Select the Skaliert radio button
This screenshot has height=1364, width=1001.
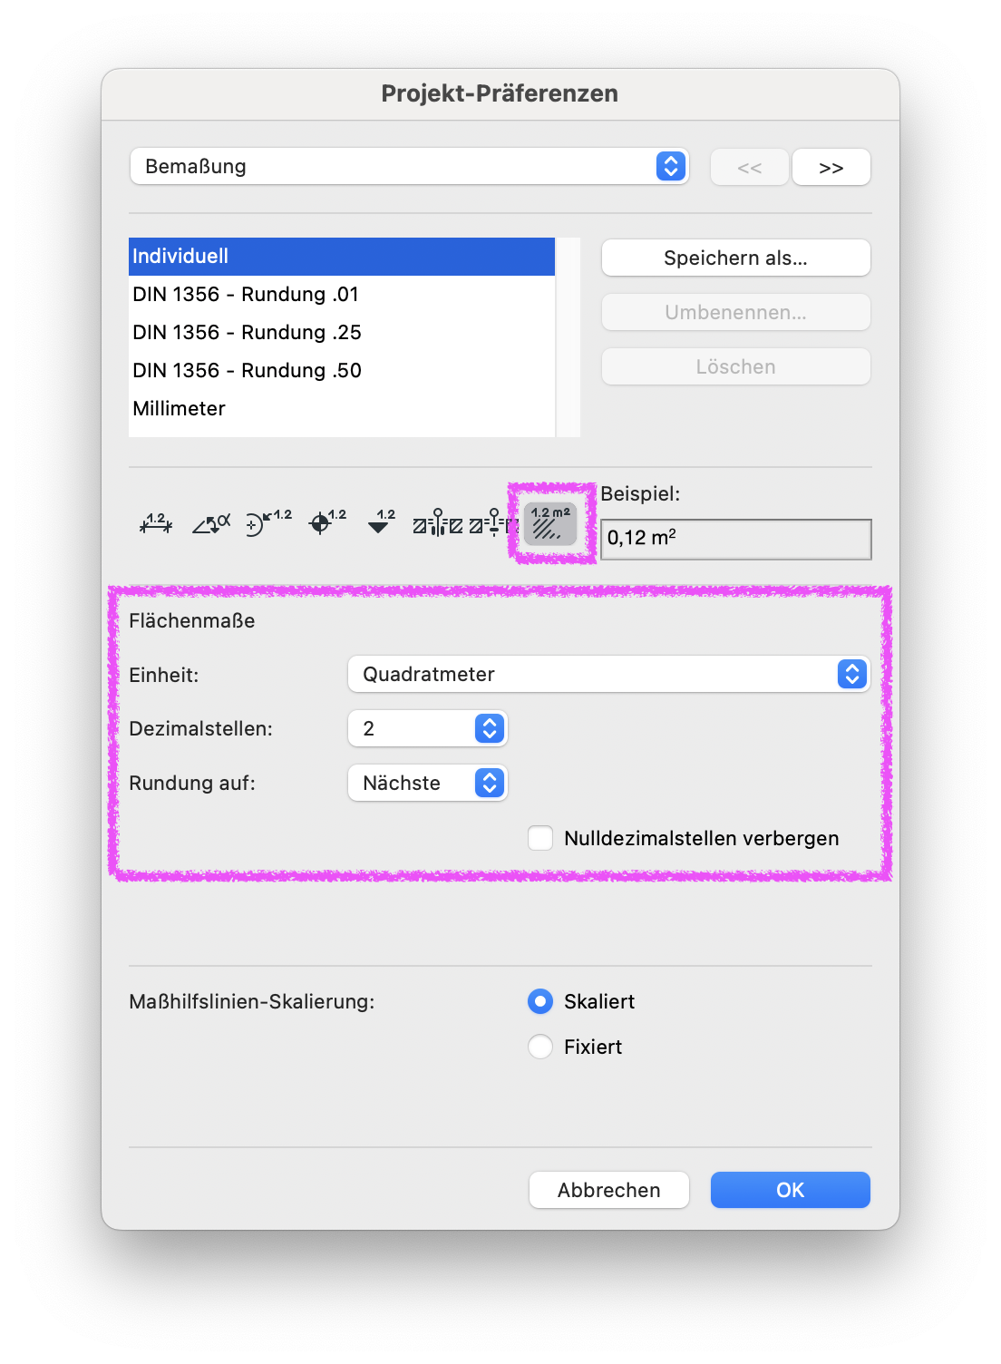[x=540, y=1001]
